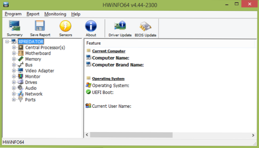This screenshot has width=259, height=148.
Task: Click the horizontal scrollbar right arrow
Action: point(253,135)
